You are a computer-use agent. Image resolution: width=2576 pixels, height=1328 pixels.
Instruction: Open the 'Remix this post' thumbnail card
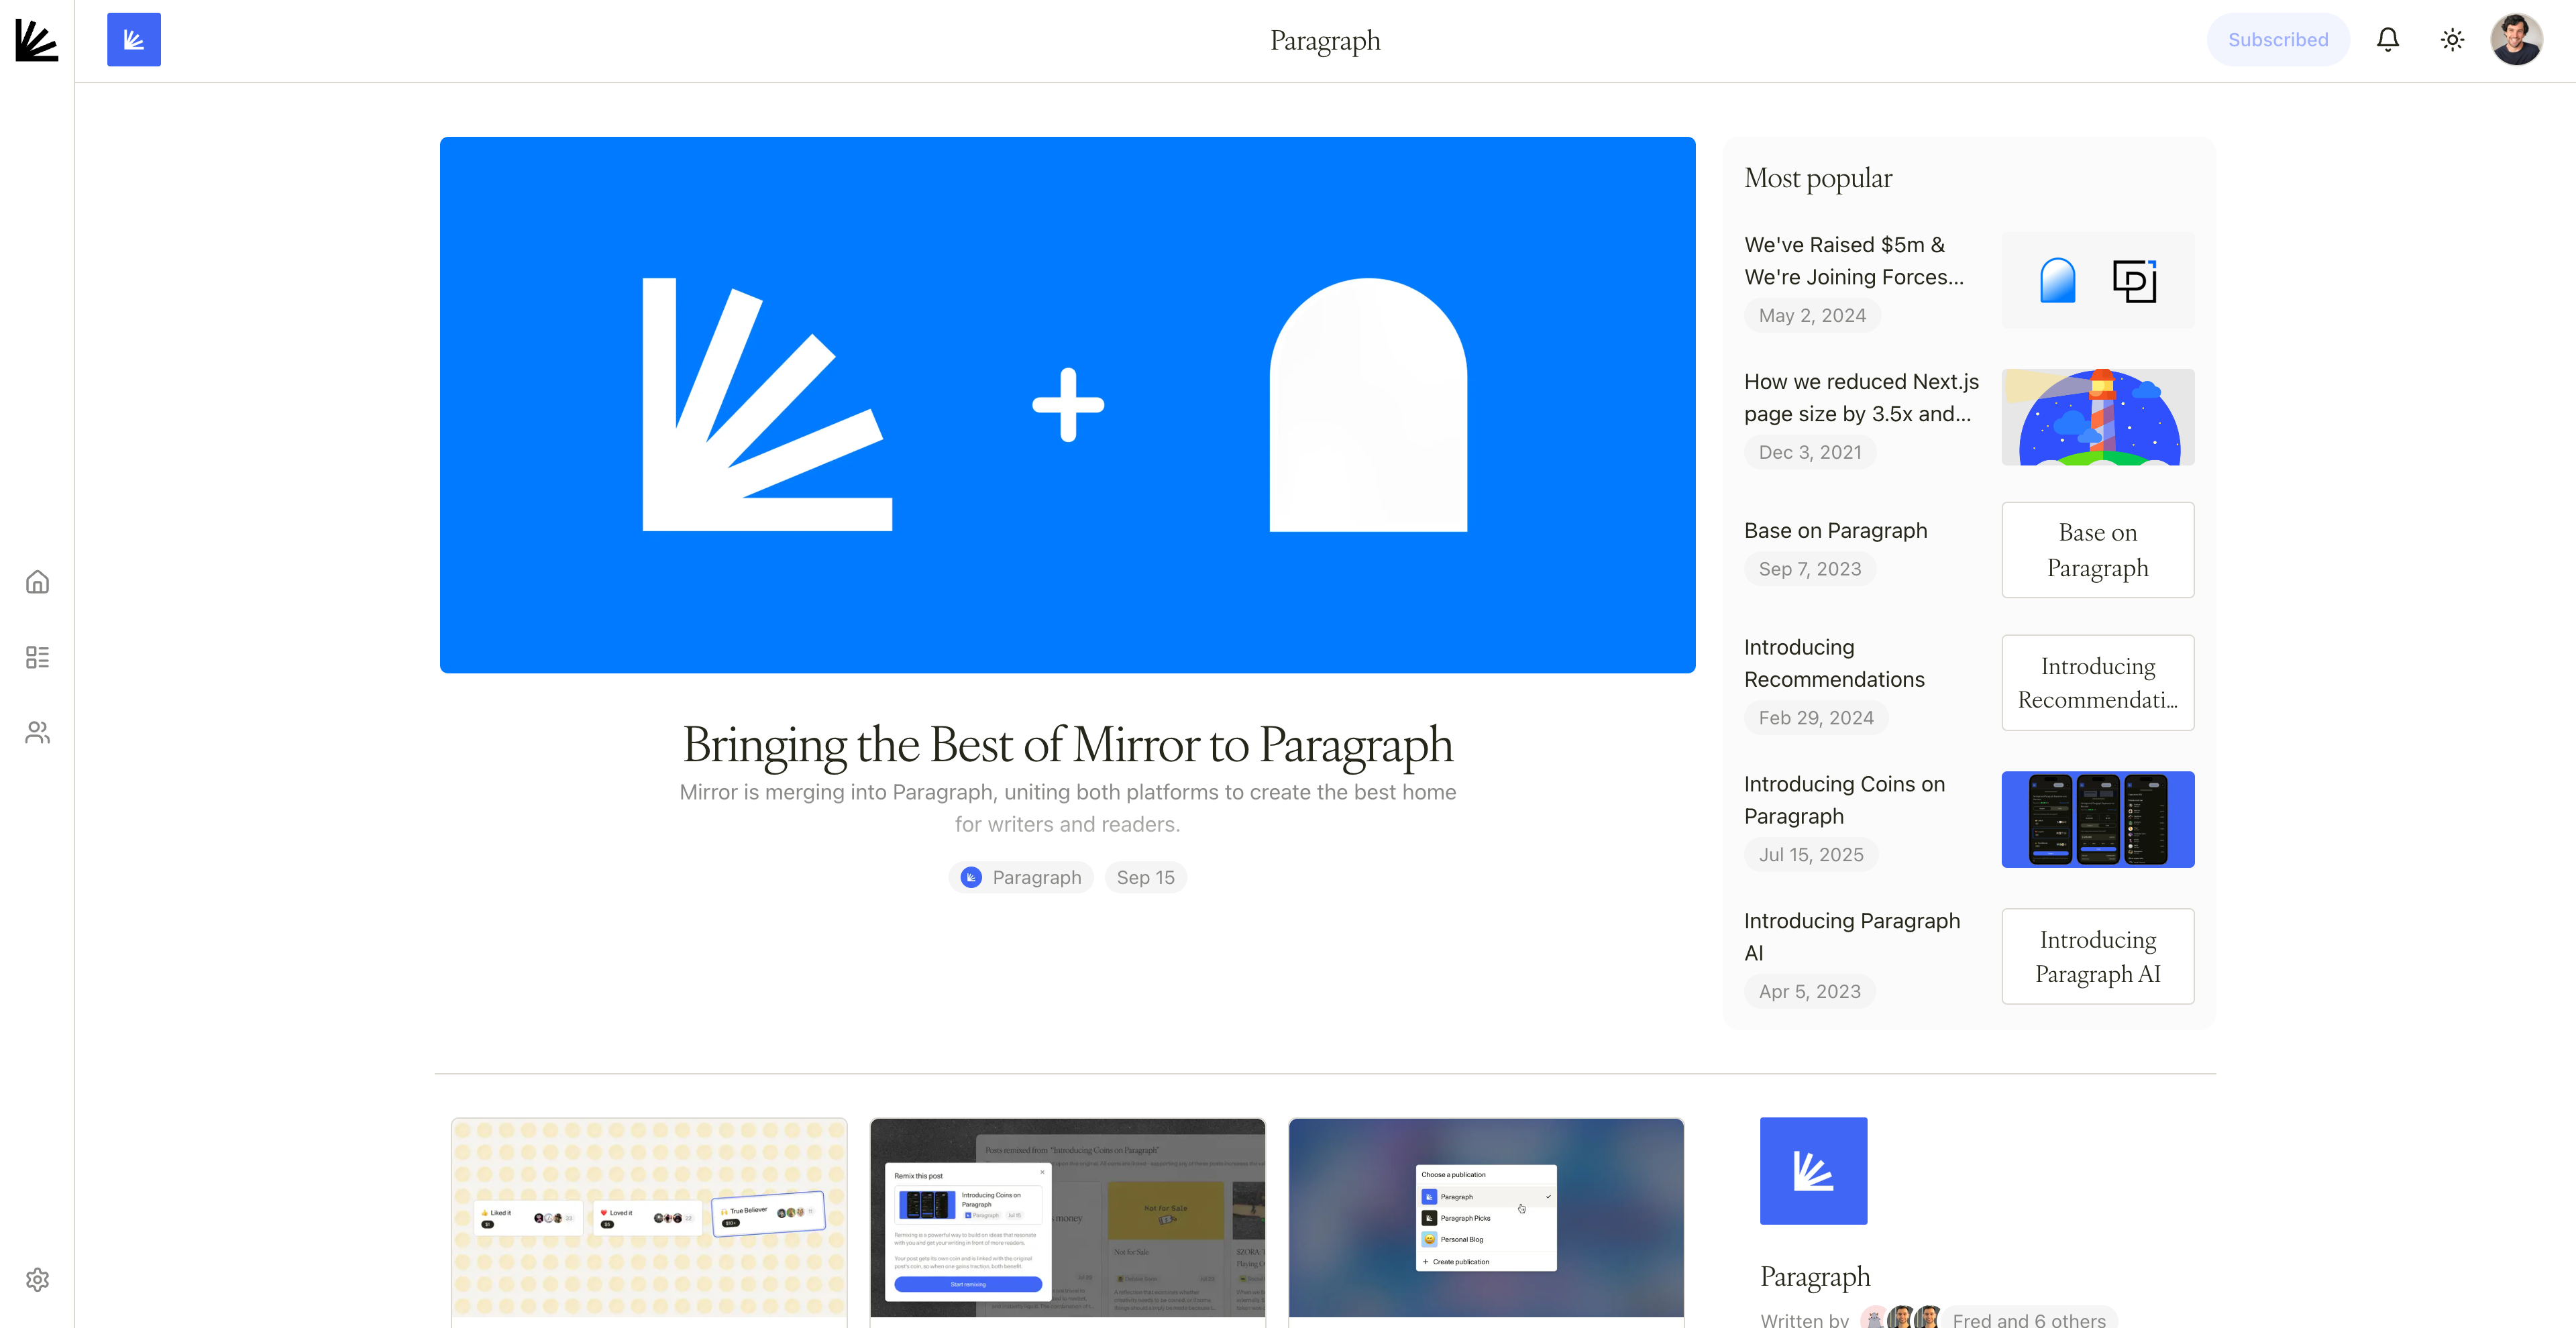point(1067,1217)
